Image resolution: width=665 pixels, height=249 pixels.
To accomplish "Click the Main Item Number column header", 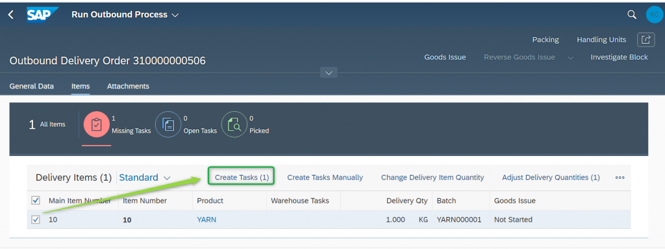I will coord(80,200).
